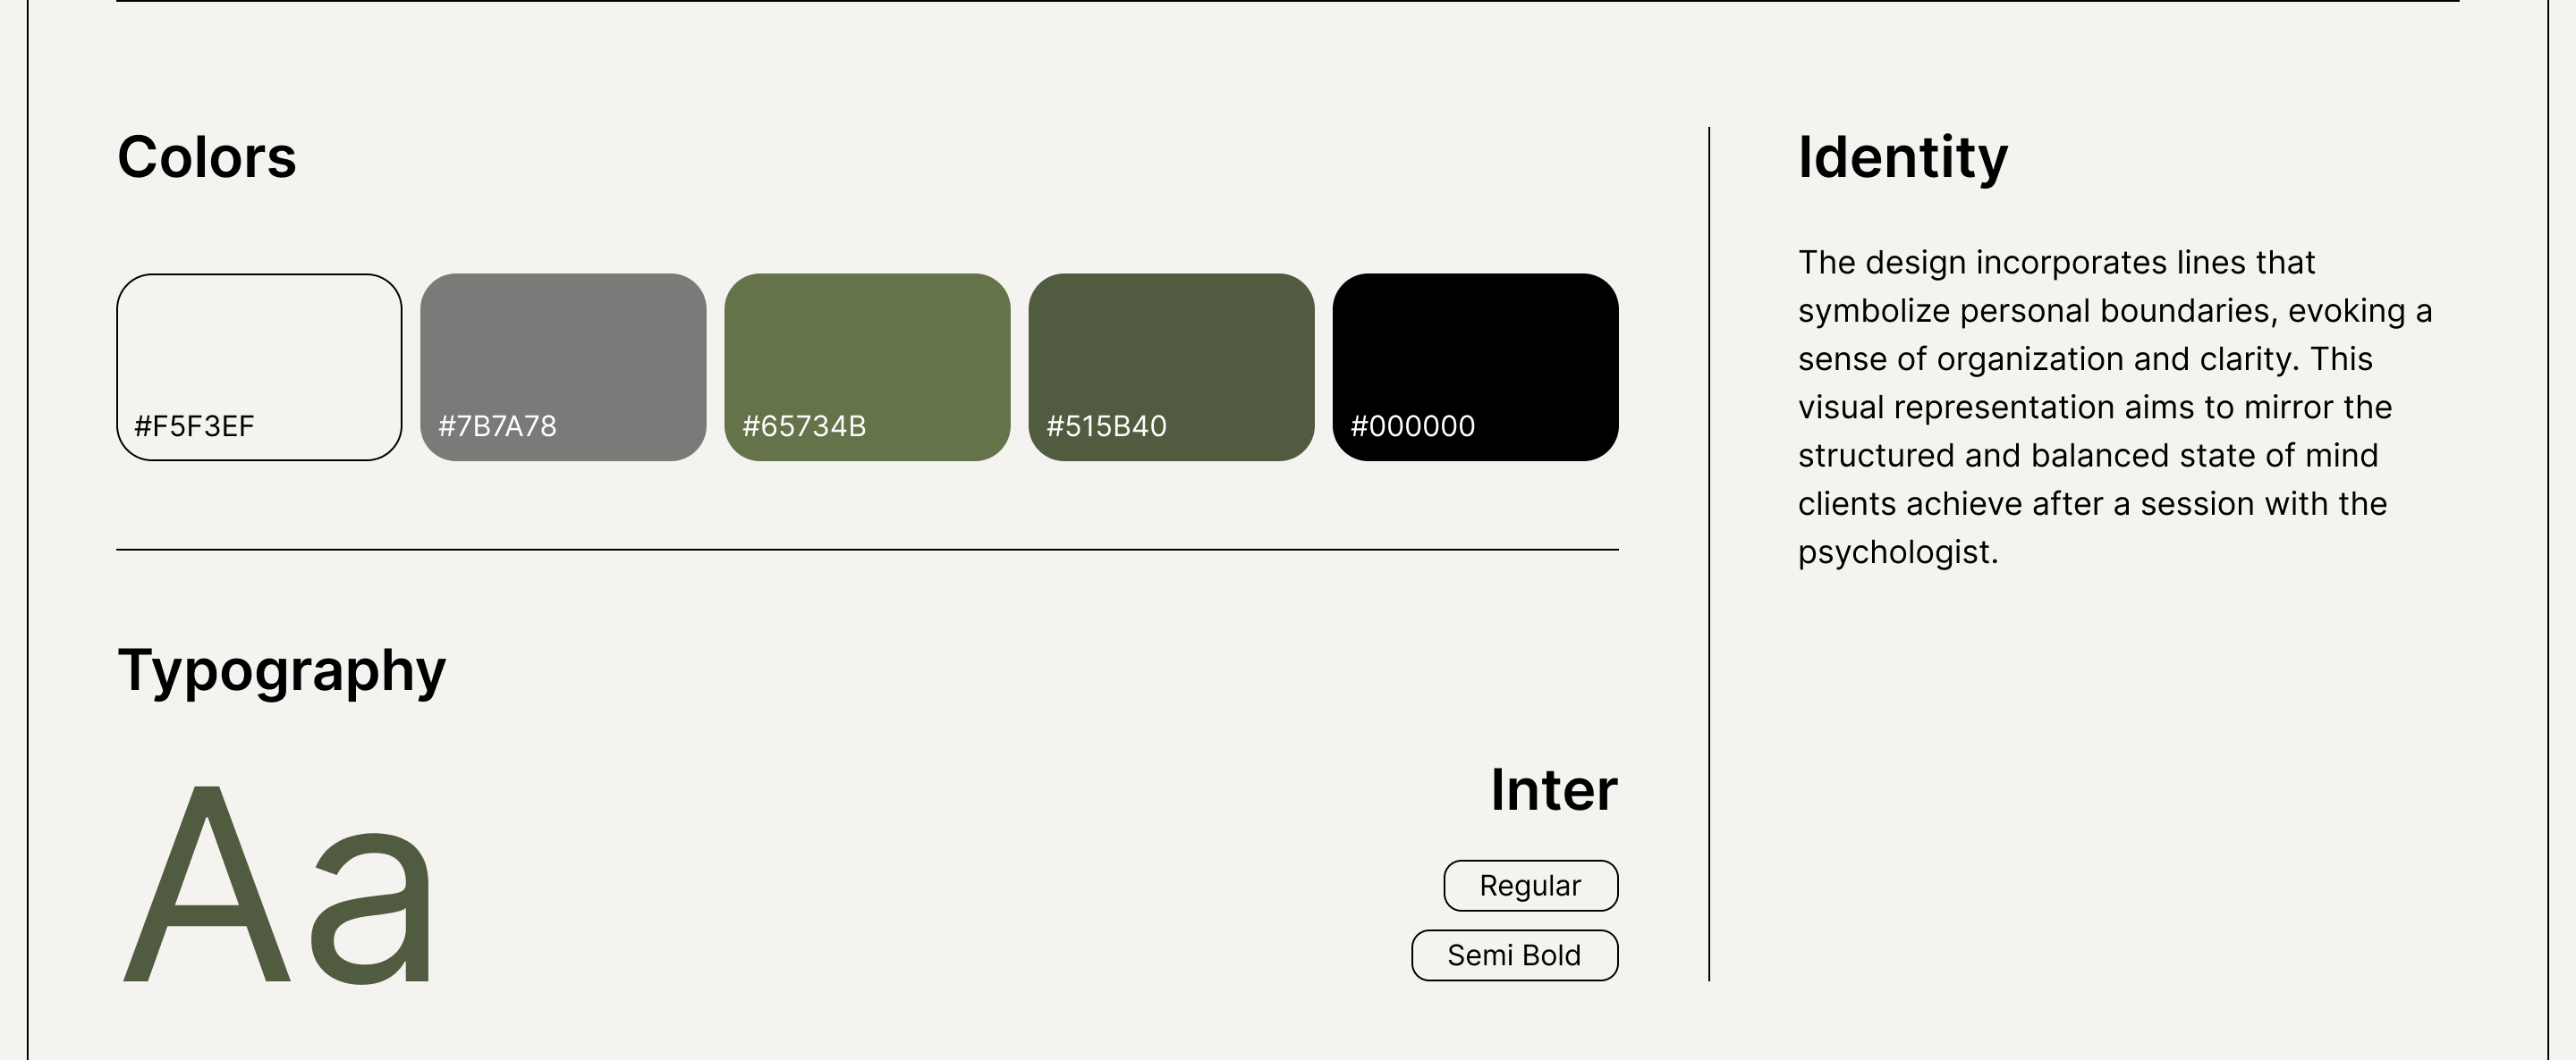Image resolution: width=2576 pixels, height=1060 pixels.
Task: Click the #7B7A78 hex code text
Action: [x=497, y=426]
